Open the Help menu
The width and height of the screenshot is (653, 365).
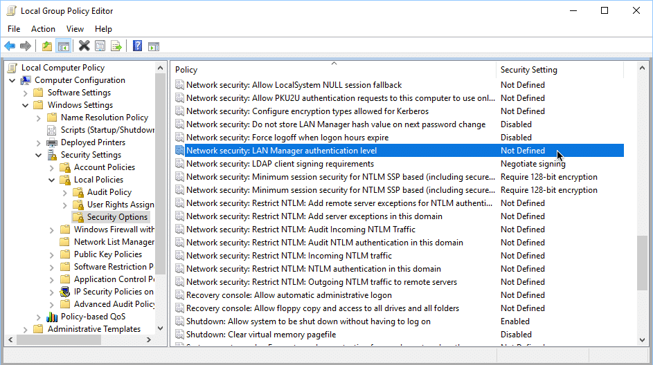point(103,28)
